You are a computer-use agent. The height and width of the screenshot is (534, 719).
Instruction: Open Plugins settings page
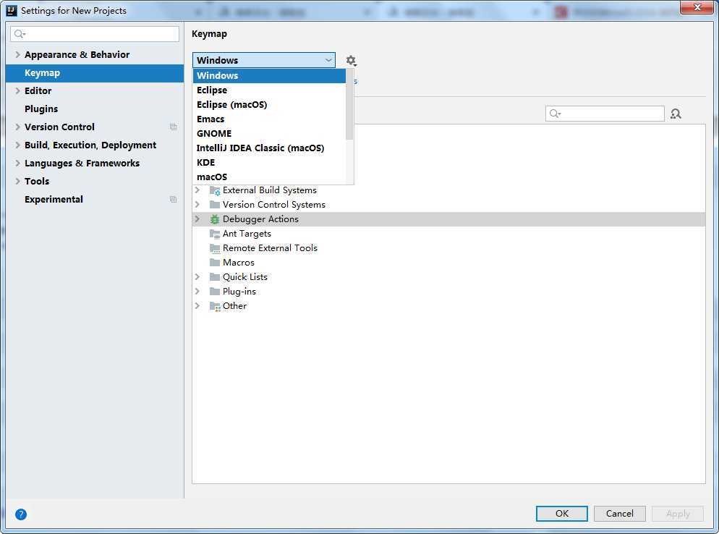(95, 109)
